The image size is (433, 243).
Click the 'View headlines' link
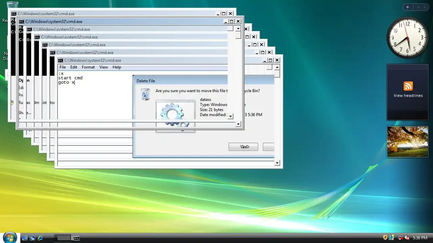point(408,96)
